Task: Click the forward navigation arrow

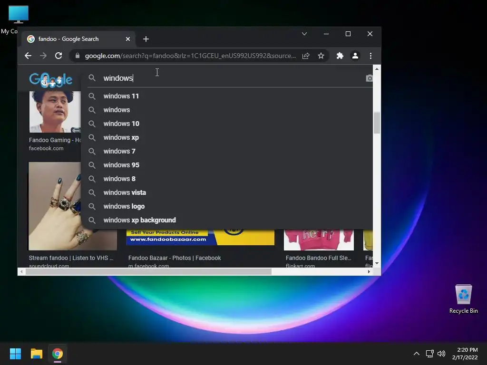Action: [43, 56]
